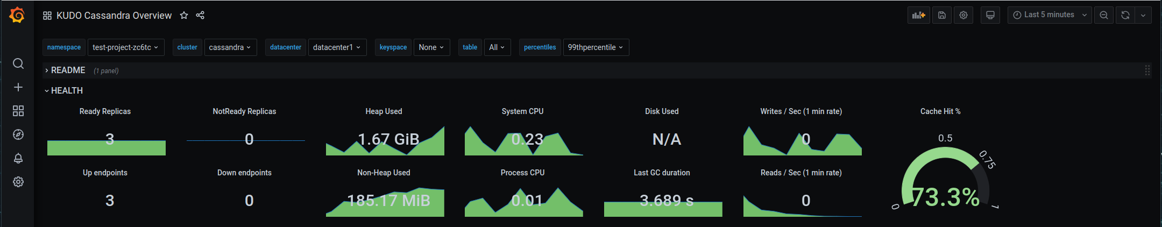Share the dashboard via share icon
The height and width of the screenshot is (227, 1162).
click(x=200, y=15)
